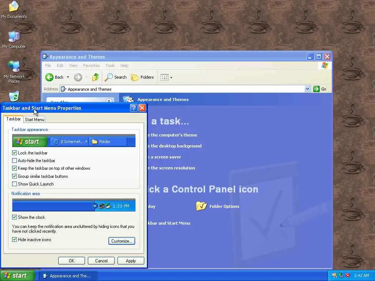The image size is (375, 281).
Task: Click the second system tray icon
Action: pos(341,276)
